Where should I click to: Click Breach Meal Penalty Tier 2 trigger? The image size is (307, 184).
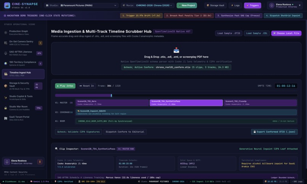(x=189, y=16)
